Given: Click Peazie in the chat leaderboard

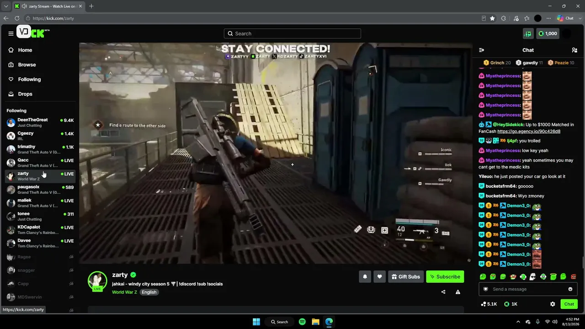Looking at the screenshot, I should pos(561,63).
